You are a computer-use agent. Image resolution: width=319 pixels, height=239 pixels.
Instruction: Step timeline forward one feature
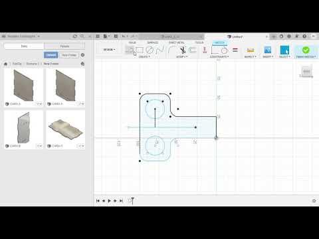[115, 200]
